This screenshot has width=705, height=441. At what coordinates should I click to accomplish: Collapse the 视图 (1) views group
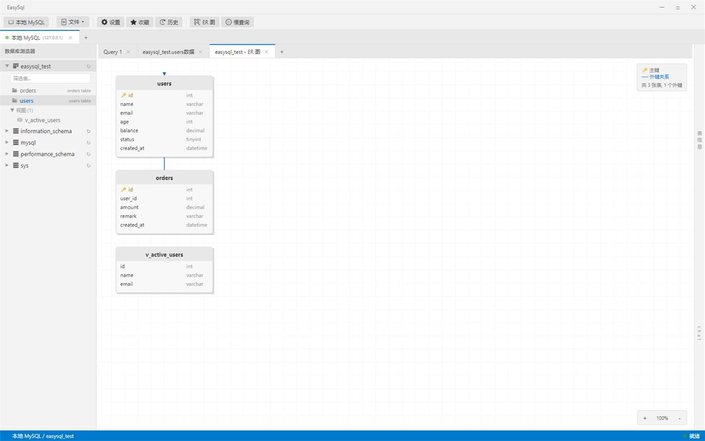point(12,110)
